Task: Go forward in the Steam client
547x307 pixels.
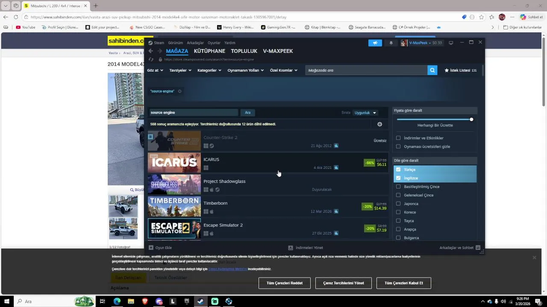Action: pos(159,51)
